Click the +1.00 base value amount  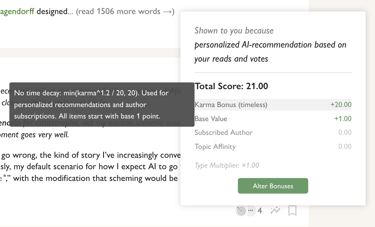[342, 119]
